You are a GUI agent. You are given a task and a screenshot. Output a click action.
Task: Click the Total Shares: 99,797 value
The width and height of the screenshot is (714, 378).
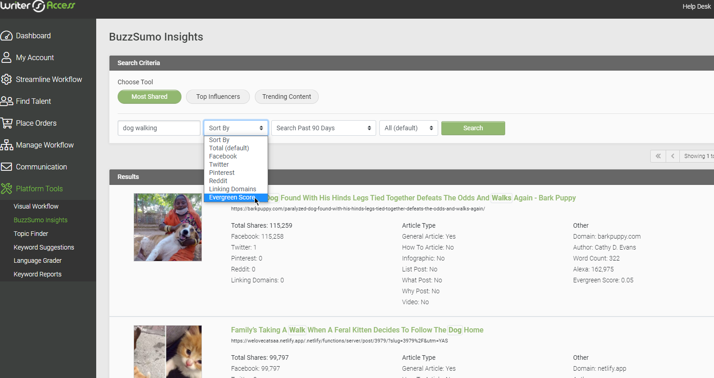pyautogui.click(x=260, y=358)
